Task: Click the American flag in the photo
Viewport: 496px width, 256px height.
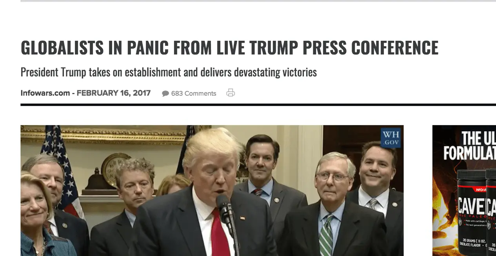Action: point(62,169)
